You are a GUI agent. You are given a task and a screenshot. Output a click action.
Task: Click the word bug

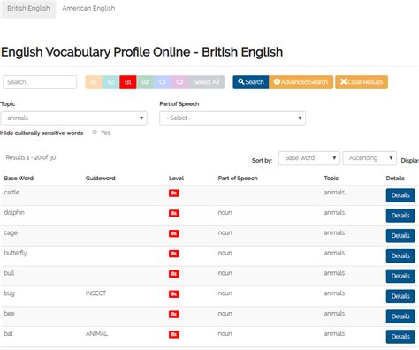[9, 293]
